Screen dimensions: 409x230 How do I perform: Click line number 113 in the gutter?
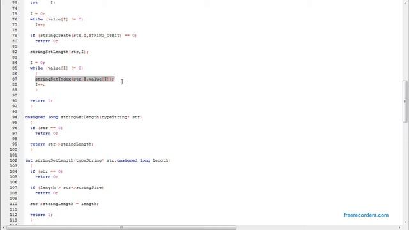[x=13, y=220]
